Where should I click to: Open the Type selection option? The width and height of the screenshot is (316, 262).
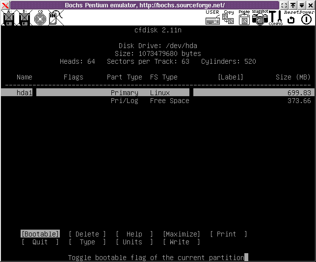pyautogui.click(x=87, y=242)
